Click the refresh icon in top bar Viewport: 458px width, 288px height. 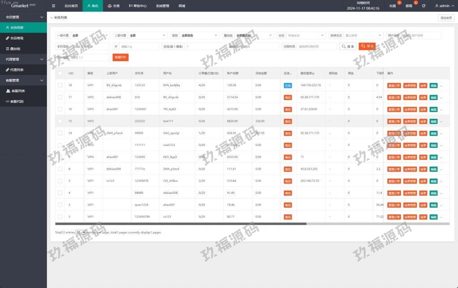point(424,6)
